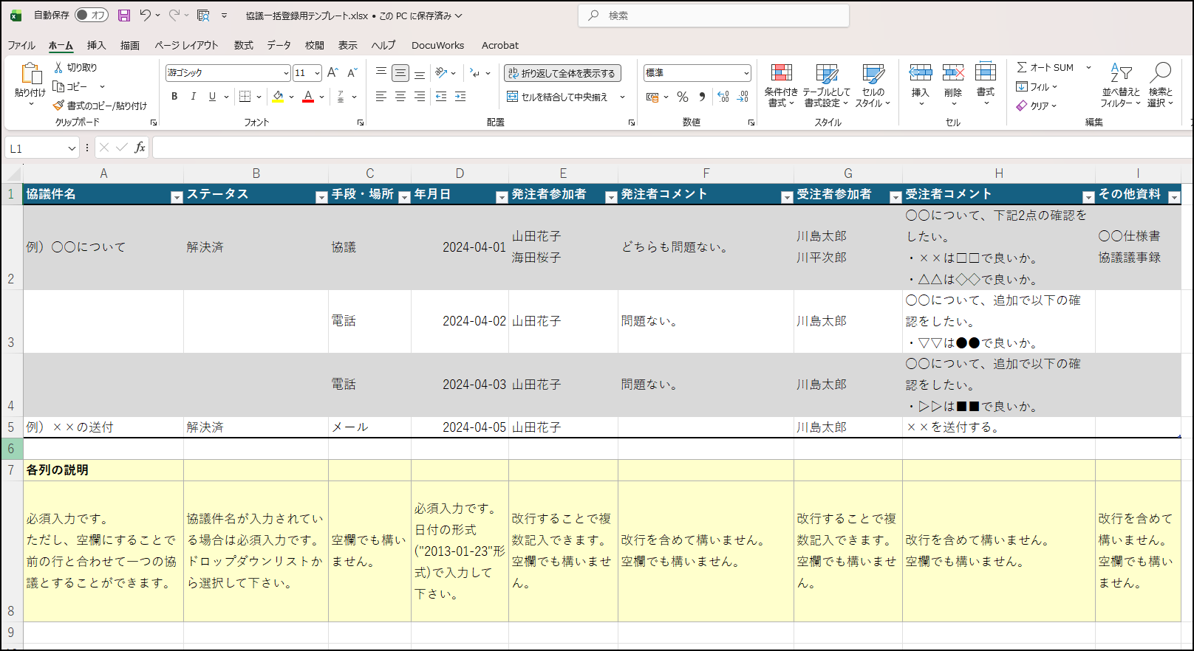Open cell styles (セルのスタイル)
Screen dimensions: 1194x651
(873, 86)
